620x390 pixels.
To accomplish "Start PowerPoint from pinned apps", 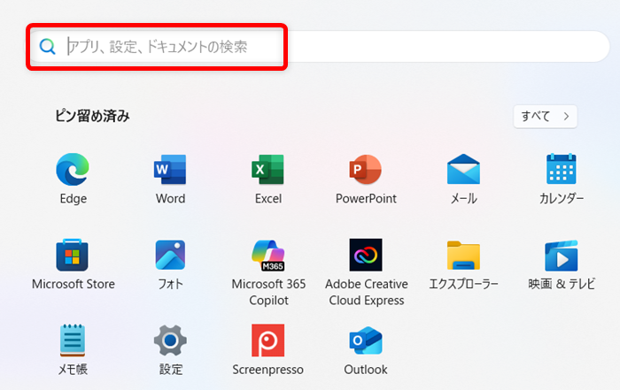I will click(x=365, y=170).
